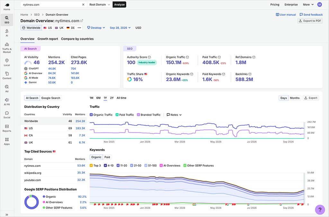
Task: Click Export to PDF
Action: tap(310, 21)
